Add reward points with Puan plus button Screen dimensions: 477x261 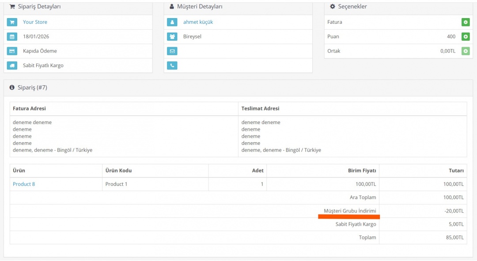(466, 37)
